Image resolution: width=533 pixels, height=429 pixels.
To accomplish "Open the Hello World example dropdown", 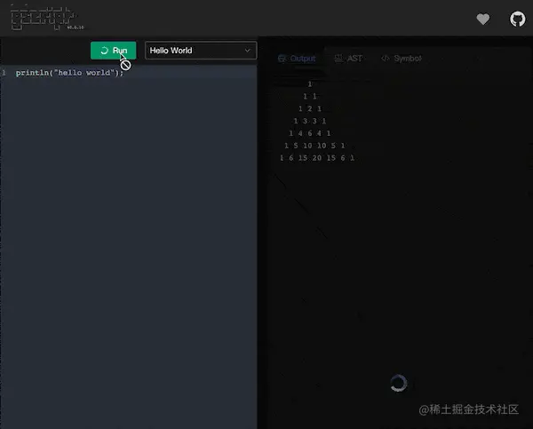I will (201, 51).
